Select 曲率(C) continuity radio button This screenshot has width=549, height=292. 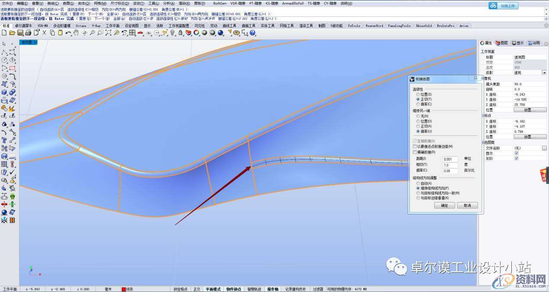click(x=418, y=104)
